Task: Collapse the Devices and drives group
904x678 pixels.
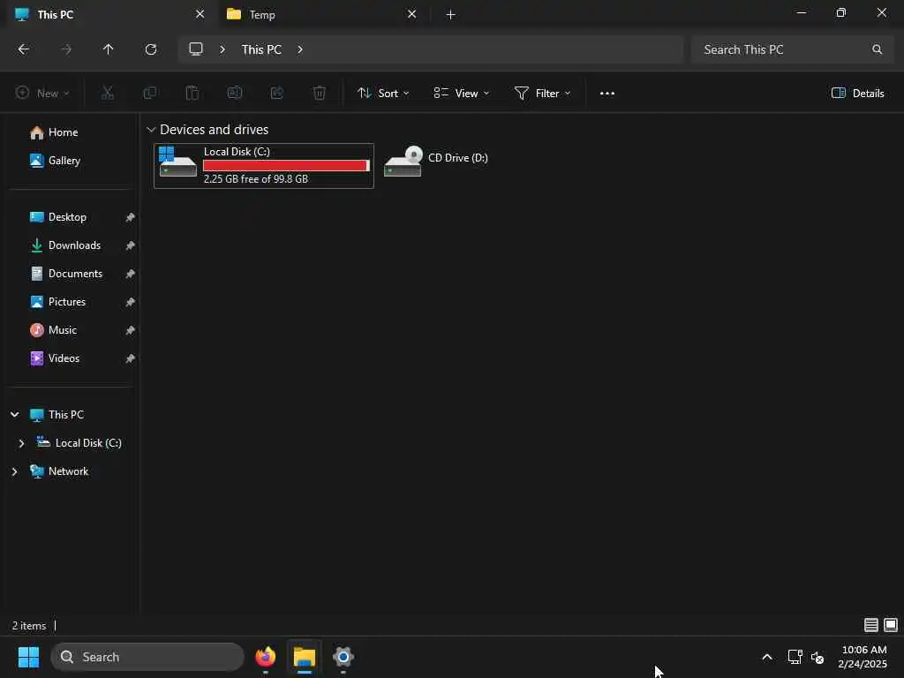Action: pyautogui.click(x=151, y=130)
